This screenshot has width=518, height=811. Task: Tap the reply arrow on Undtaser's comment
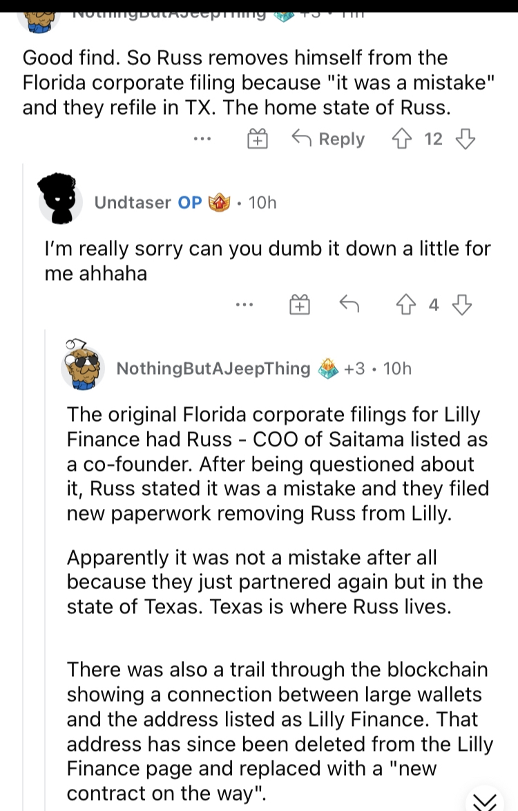tap(349, 304)
